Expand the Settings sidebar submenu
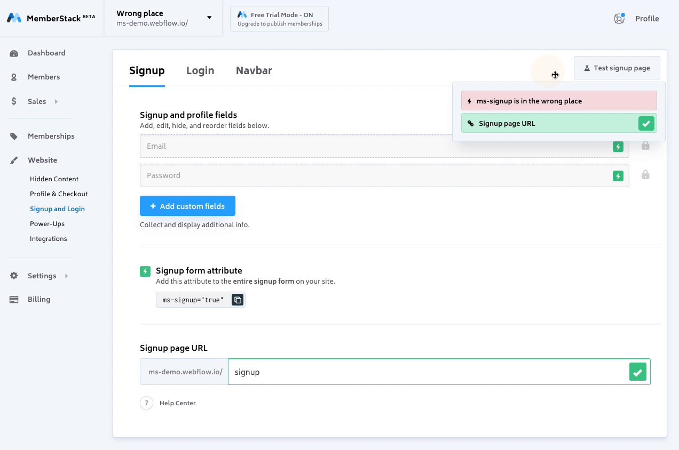This screenshot has height=450, width=679. tap(66, 276)
